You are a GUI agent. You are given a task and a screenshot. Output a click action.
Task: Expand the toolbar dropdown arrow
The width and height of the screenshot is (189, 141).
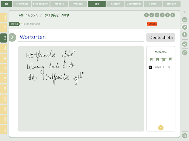click(185, 12)
